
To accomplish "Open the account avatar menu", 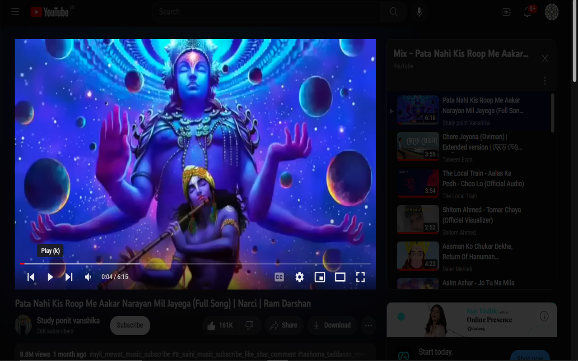I will 552,12.
